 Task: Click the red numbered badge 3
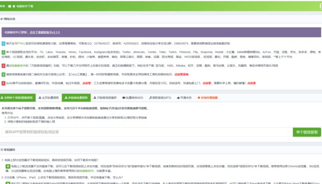coord(3,66)
